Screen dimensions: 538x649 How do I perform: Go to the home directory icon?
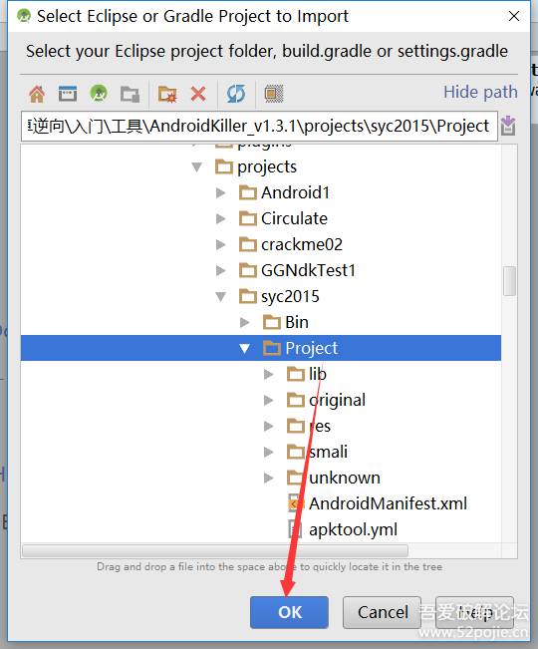37,94
